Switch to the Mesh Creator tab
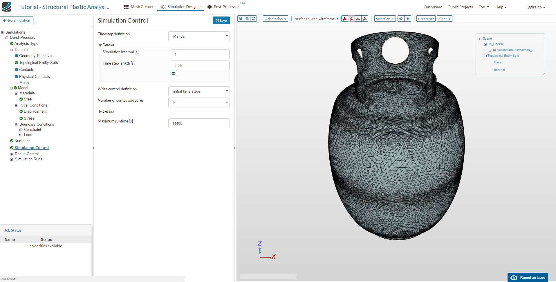The width and height of the screenshot is (556, 282). click(x=139, y=7)
